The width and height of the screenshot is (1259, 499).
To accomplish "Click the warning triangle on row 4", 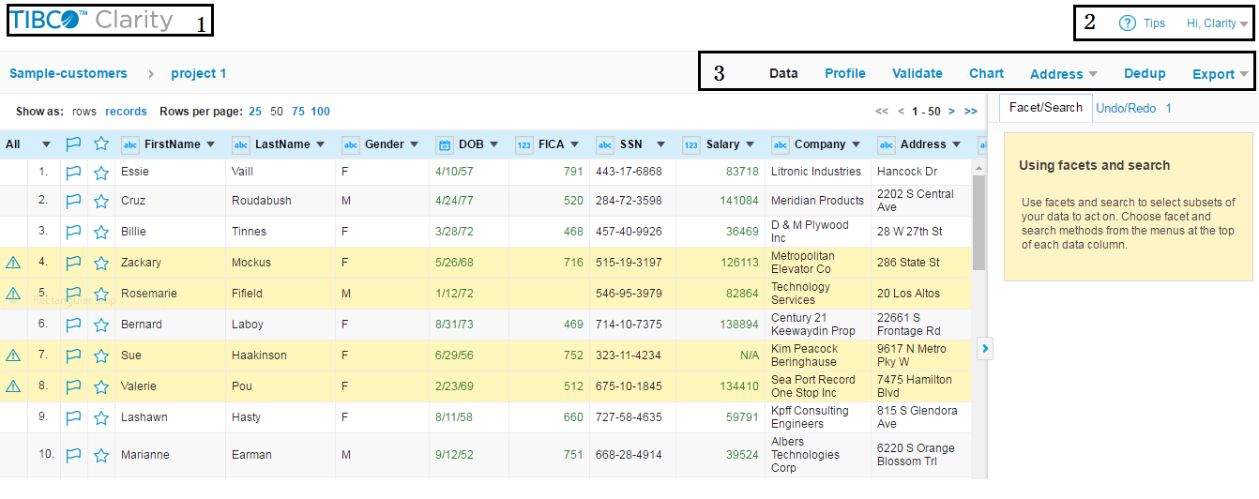I will pyautogui.click(x=13, y=263).
